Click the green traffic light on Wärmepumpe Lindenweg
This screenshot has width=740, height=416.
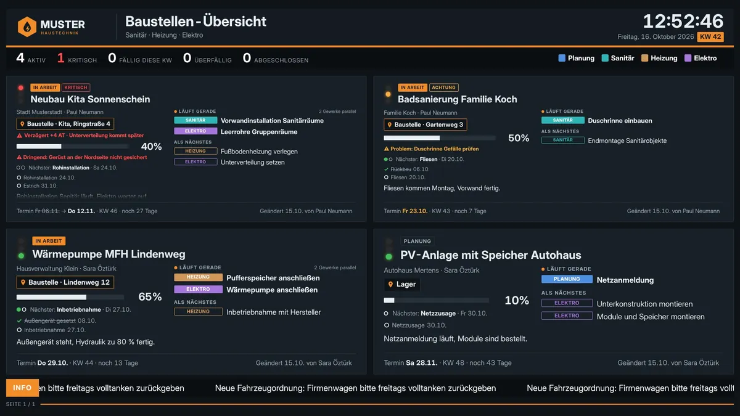click(21, 256)
